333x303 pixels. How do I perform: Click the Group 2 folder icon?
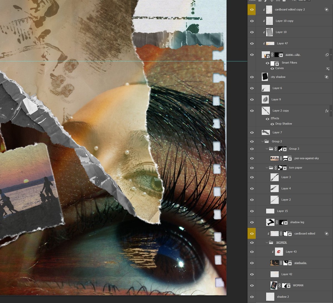[267, 141]
